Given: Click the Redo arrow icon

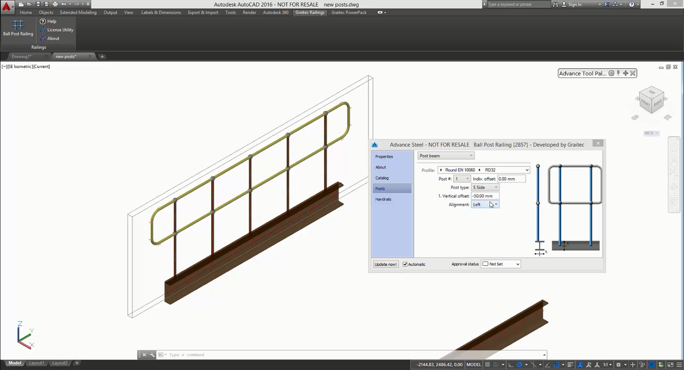Looking at the screenshot, I should [77, 4].
